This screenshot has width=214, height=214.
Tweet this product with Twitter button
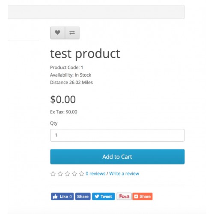click(x=104, y=196)
